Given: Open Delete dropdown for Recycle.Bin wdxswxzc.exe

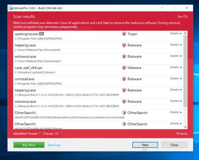Looking at the screenshot, I should [x=176, y=101].
